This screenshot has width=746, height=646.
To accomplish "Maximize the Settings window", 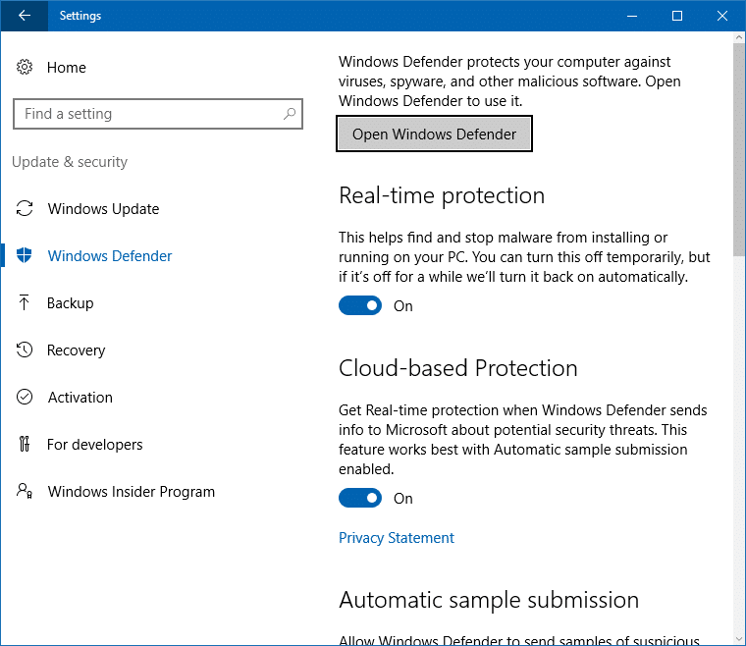I will [677, 16].
